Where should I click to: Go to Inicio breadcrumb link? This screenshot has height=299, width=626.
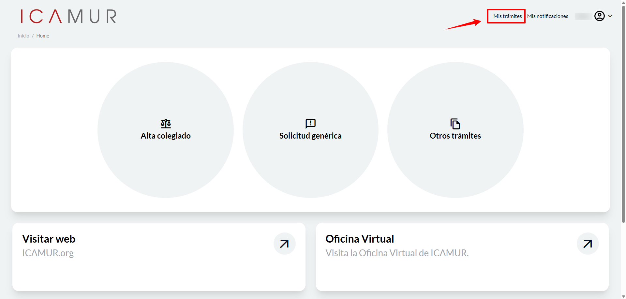click(23, 36)
